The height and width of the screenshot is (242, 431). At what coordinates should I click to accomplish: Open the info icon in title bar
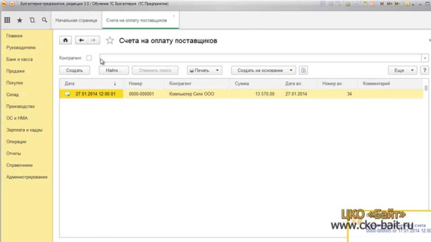click(x=407, y=4)
